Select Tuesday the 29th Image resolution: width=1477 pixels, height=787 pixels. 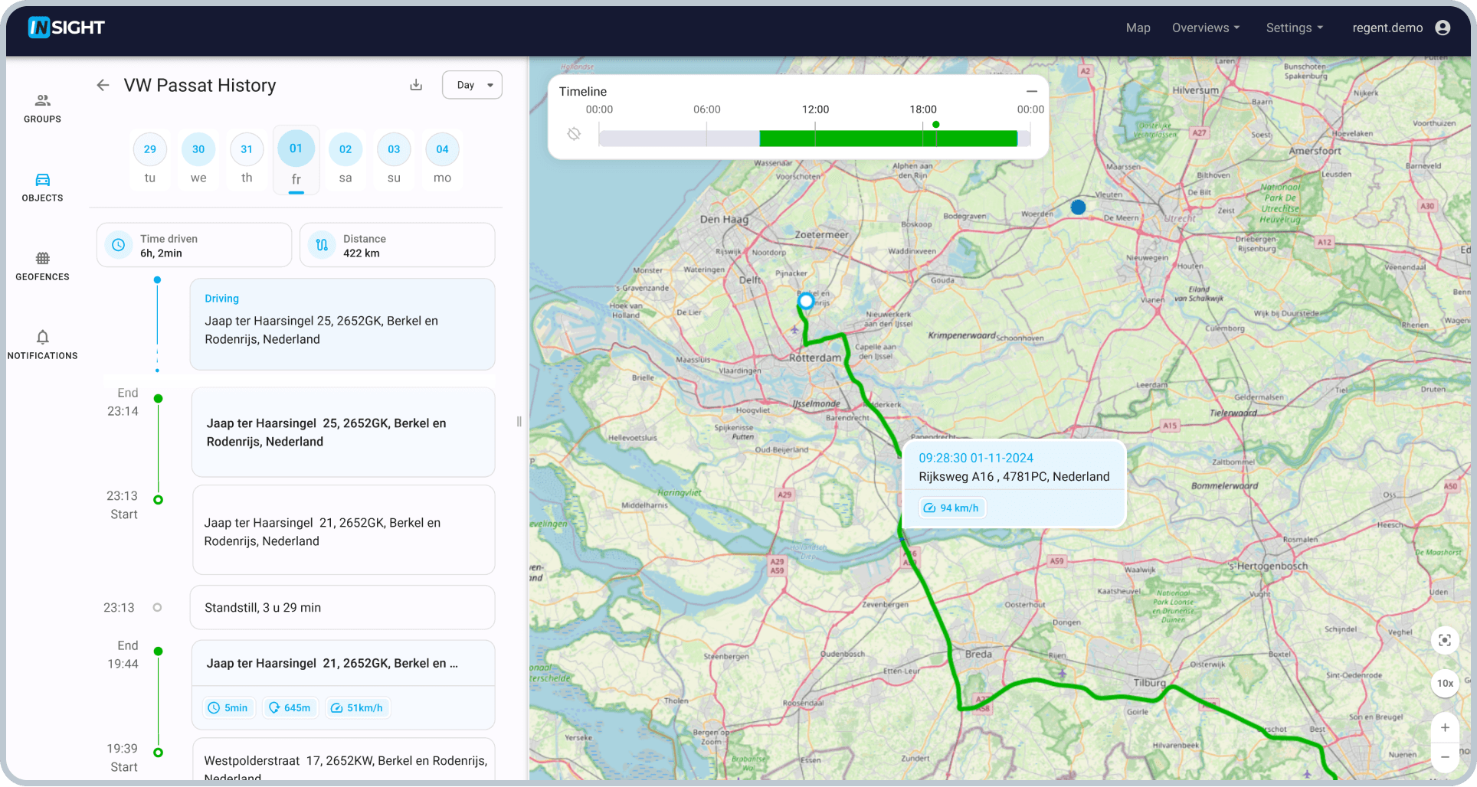tap(150, 149)
